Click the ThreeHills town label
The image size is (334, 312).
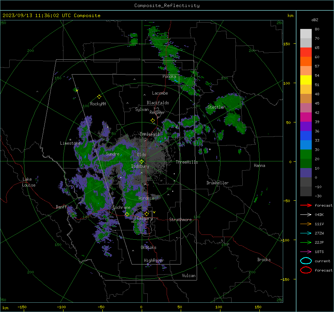click(187, 162)
